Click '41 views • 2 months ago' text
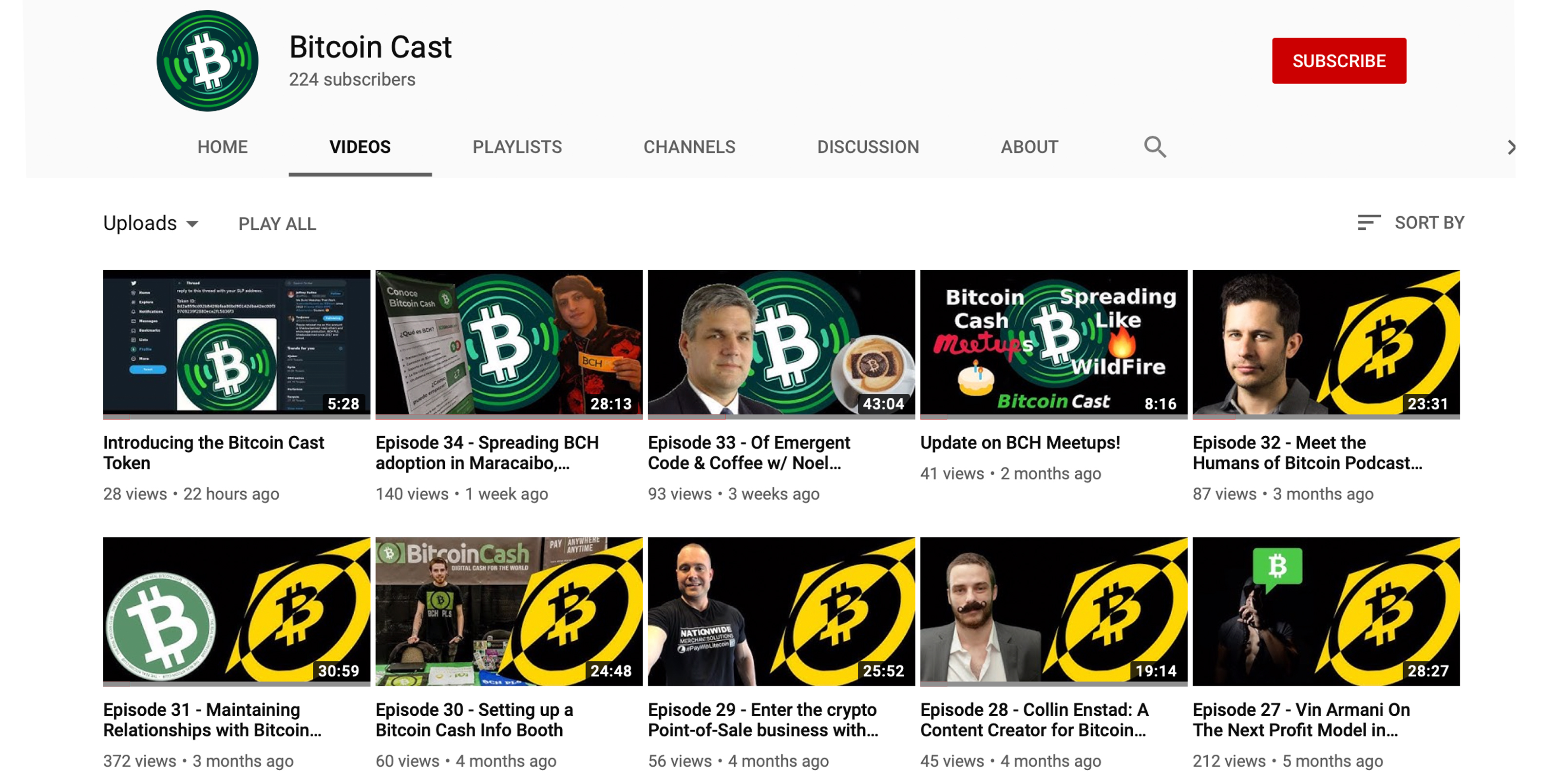The height and width of the screenshot is (779, 1559). tap(1011, 474)
